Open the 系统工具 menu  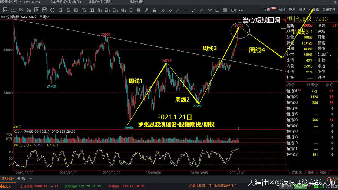(329, 10)
